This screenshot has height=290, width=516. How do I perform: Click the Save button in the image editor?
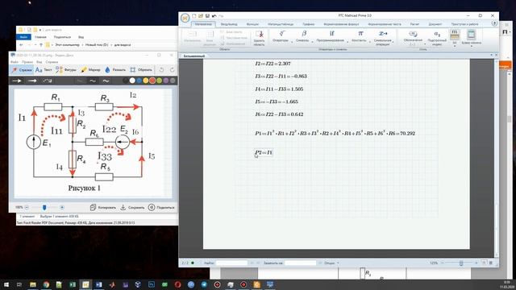[x=132, y=208]
